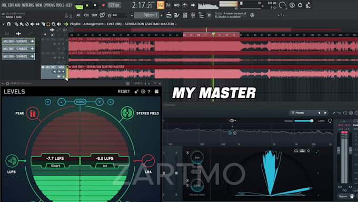The height and width of the screenshot is (202, 358).
Task: Open the PEAK section in LEVELS
Action: tap(33, 113)
